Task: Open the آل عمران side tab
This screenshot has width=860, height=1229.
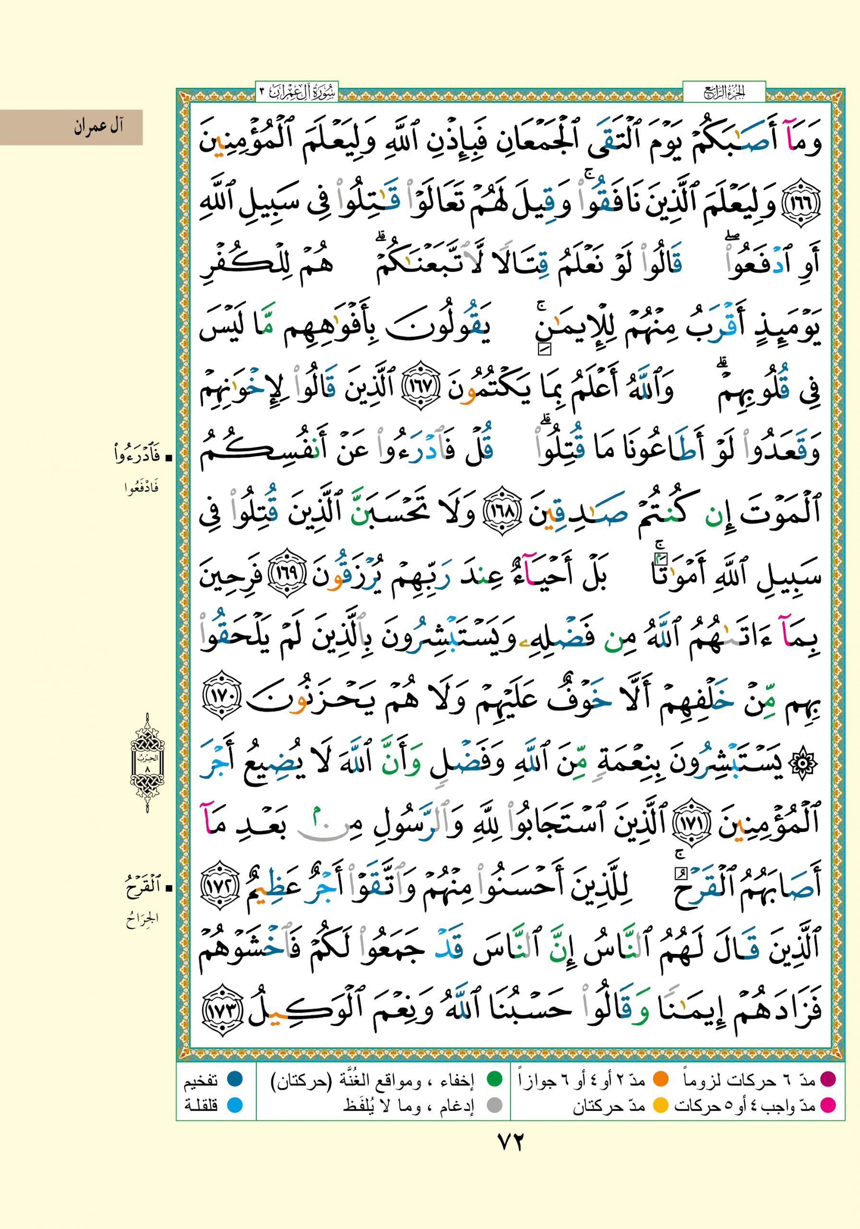Action: pyautogui.click(x=71, y=127)
